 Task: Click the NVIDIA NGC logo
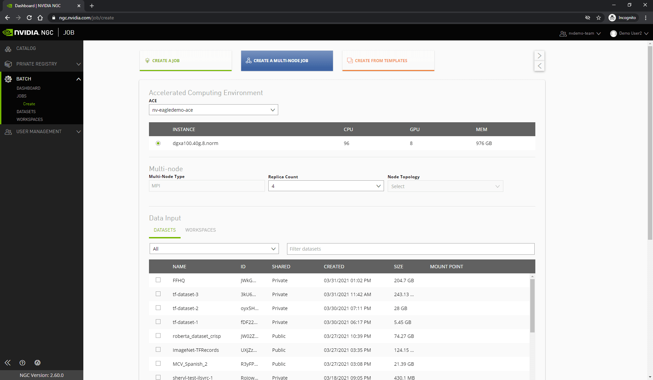(28, 33)
